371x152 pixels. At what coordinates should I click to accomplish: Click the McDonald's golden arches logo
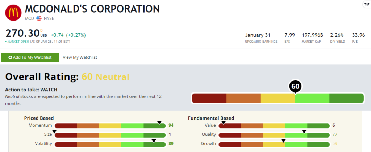(x=13, y=13)
